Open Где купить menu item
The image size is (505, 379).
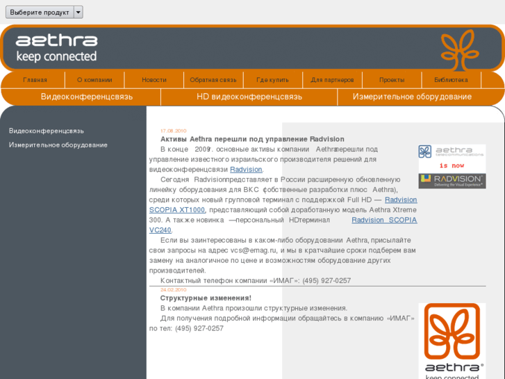[272, 80]
